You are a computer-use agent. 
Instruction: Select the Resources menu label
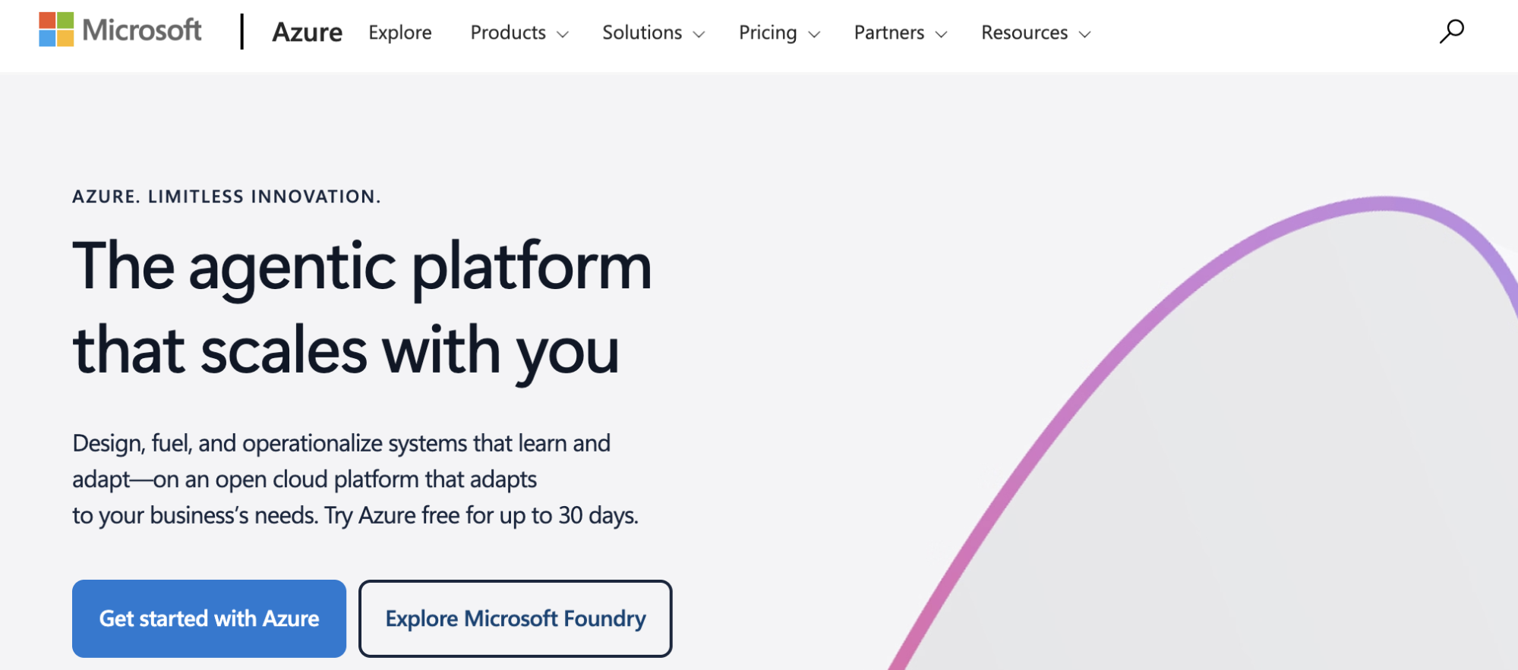coord(1024,33)
